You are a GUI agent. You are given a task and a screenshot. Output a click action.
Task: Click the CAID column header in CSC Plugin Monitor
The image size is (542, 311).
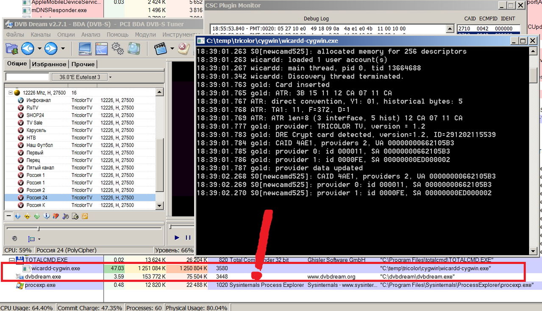(470, 19)
